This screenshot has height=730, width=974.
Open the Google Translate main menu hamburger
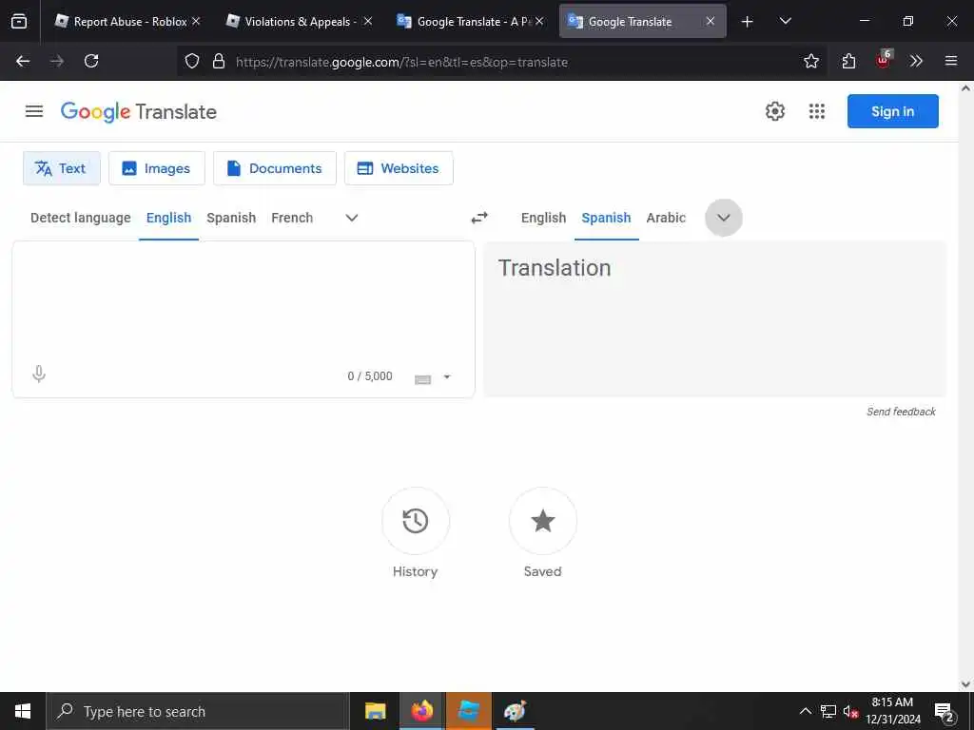tap(34, 111)
